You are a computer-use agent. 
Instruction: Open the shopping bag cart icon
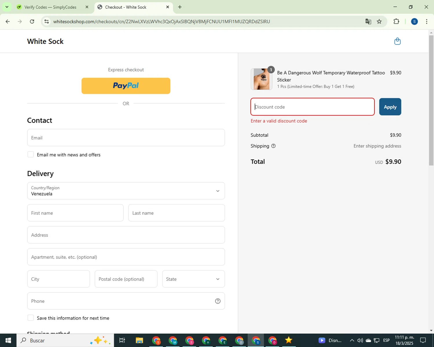[398, 41]
